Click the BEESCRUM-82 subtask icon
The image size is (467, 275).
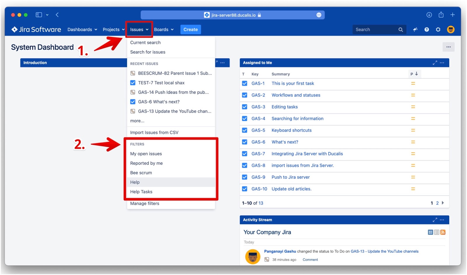[x=133, y=73]
